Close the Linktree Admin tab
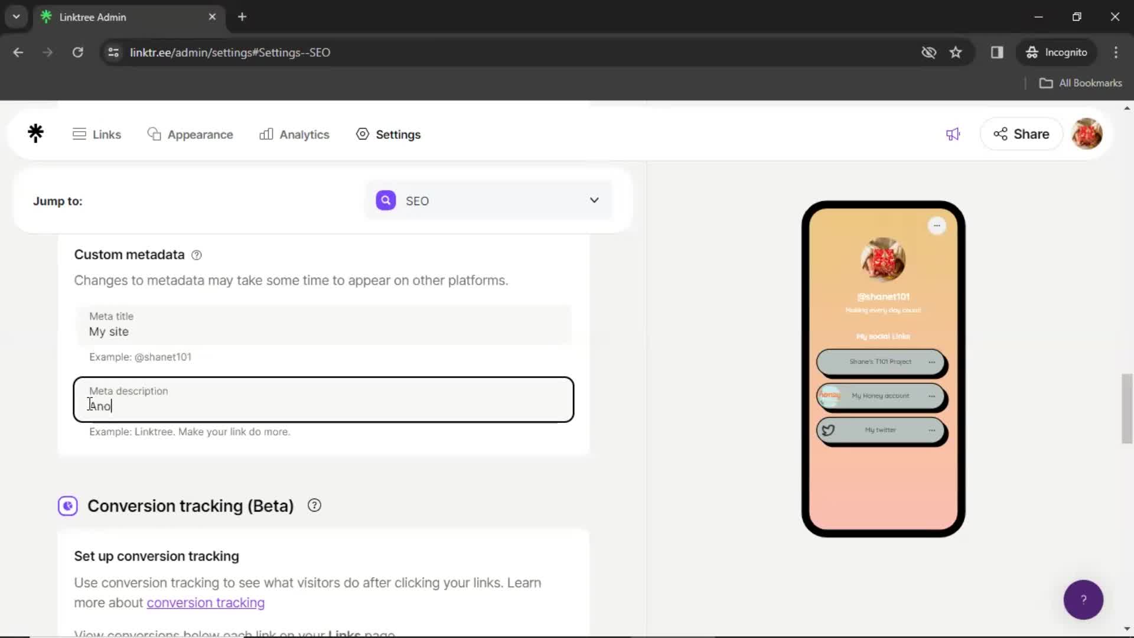This screenshot has width=1134, height=638. pos(212,17)
